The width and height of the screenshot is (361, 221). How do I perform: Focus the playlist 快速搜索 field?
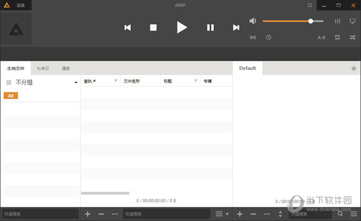(310, 214)
